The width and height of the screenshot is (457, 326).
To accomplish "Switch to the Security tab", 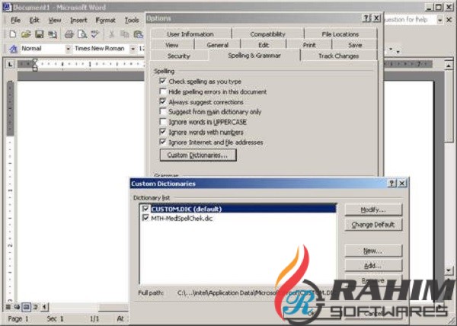I will click(179, 56).
